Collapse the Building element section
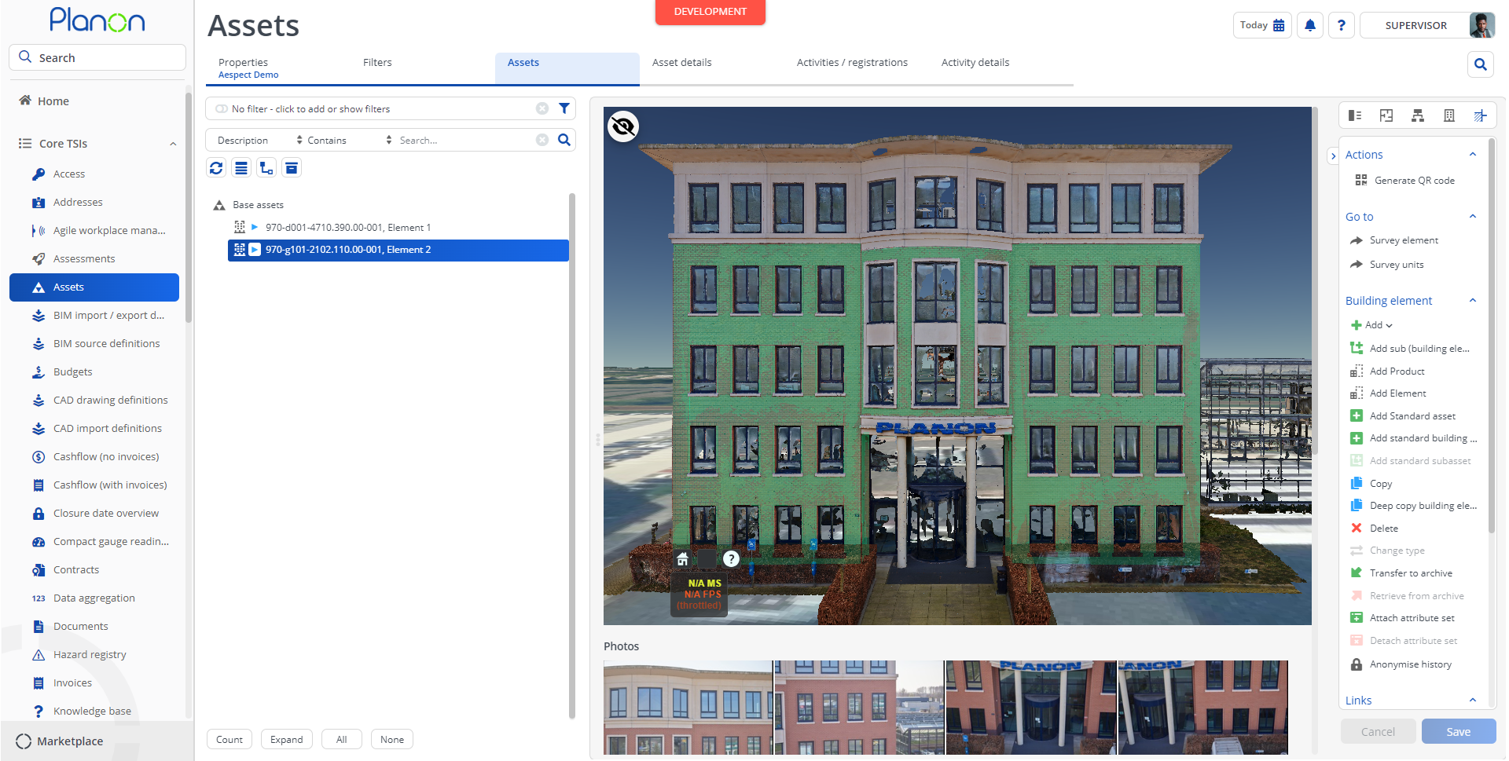The width and height of the screenshot is (1509, 761). (1473, 301)
